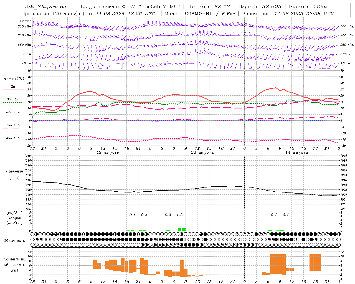Click the Давление panel label

coord(14,171)
